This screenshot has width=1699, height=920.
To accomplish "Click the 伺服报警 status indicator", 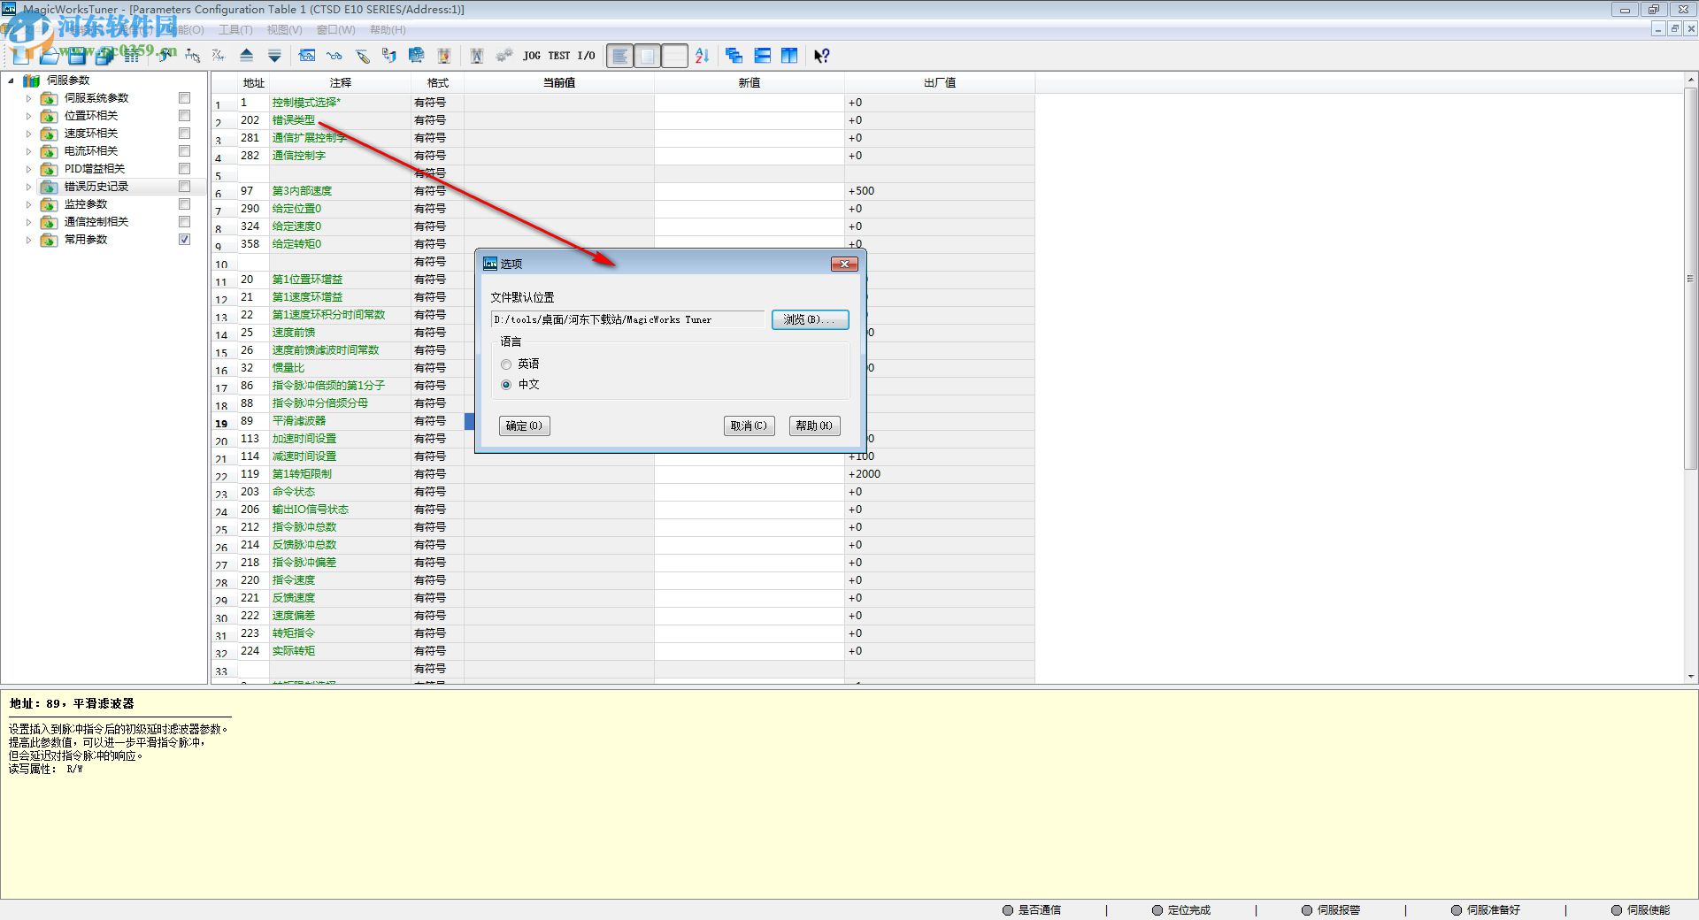I will tap(1331, 909).
